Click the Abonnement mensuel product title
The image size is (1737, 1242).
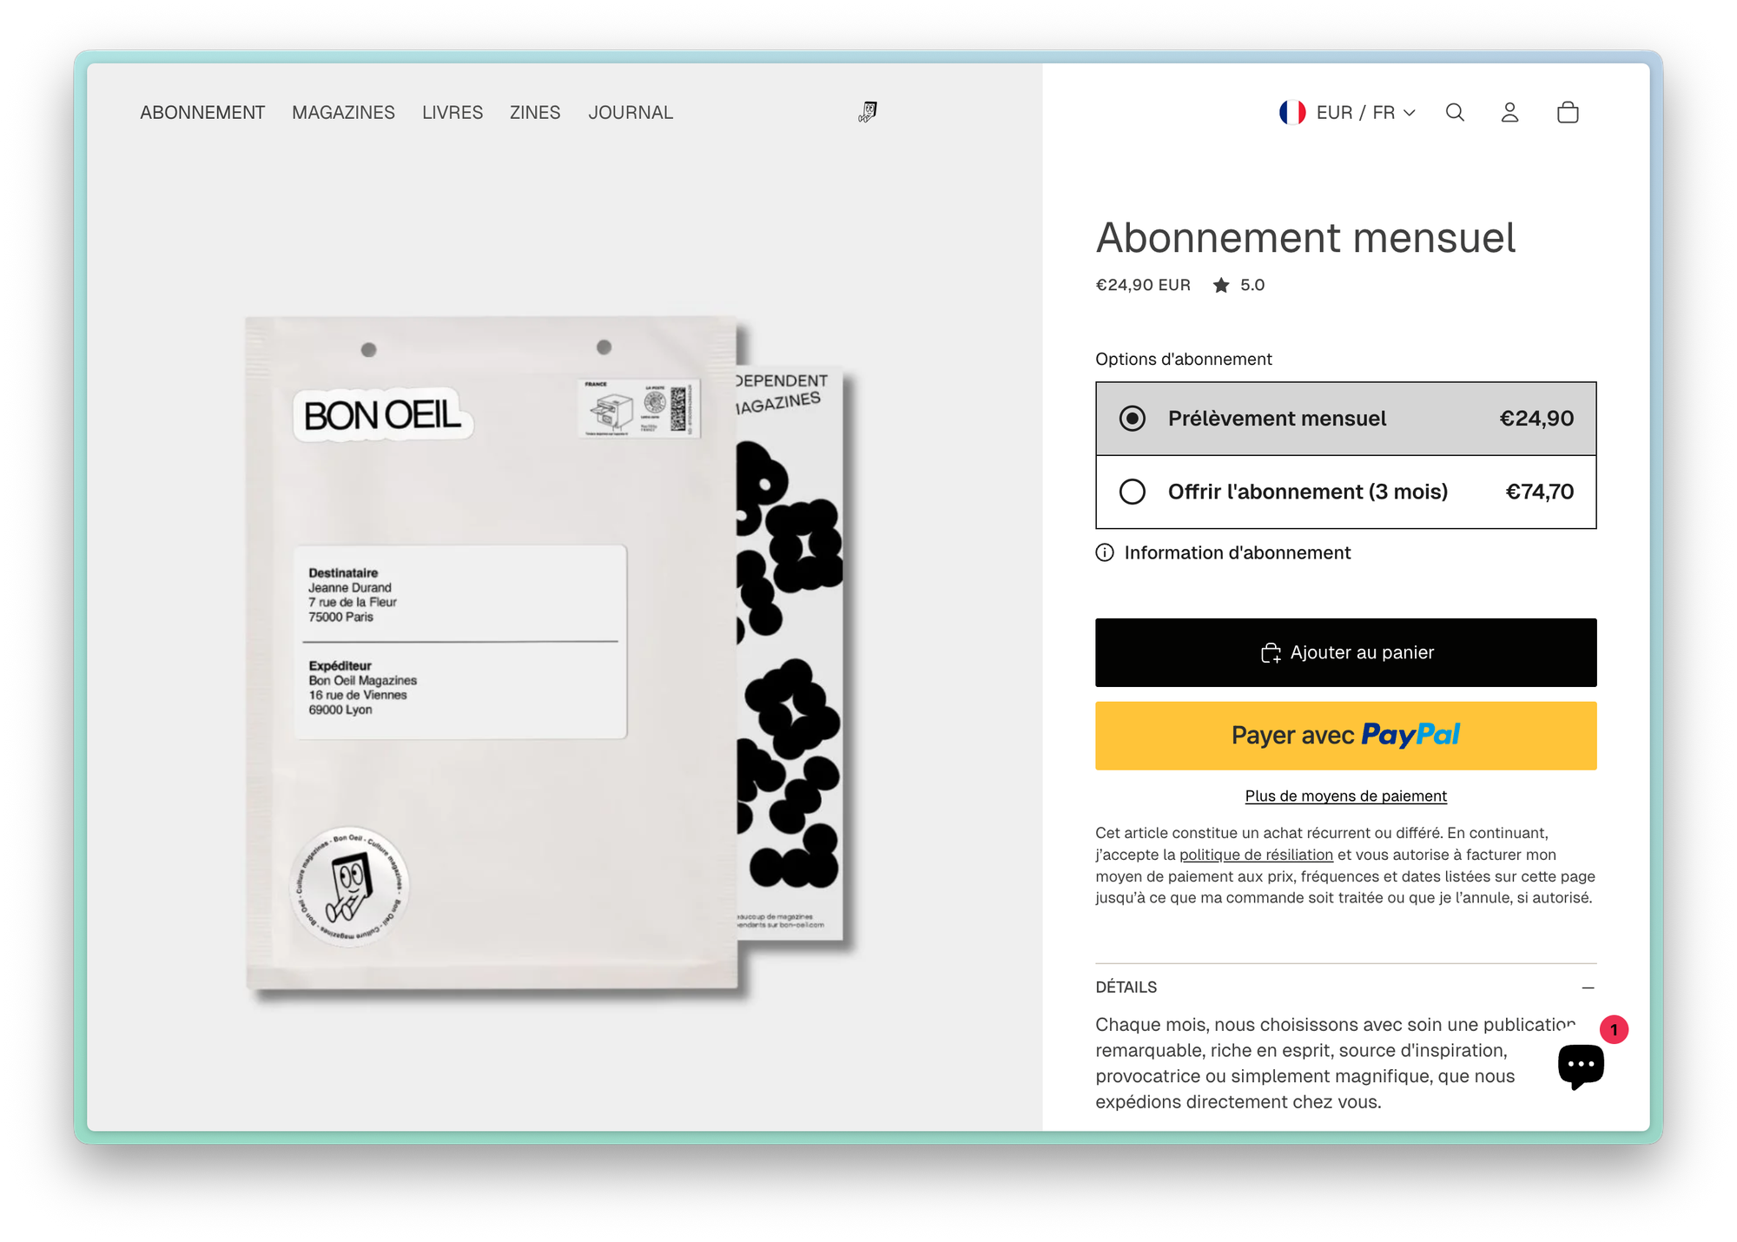[x=1305, y=238]
